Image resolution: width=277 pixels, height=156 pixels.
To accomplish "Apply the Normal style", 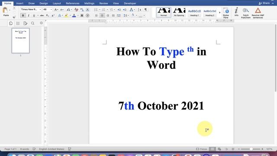I will click(164, 13).
